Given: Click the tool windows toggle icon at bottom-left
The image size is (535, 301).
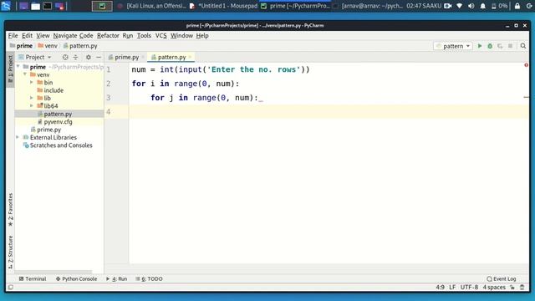Looking at the screenshot, I should [11, 288].
